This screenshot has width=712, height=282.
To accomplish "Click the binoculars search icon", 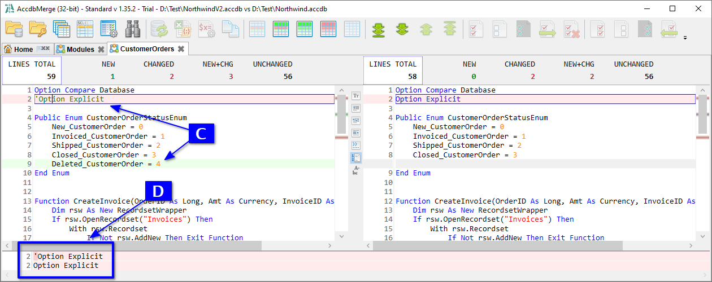I will (132, 28).
